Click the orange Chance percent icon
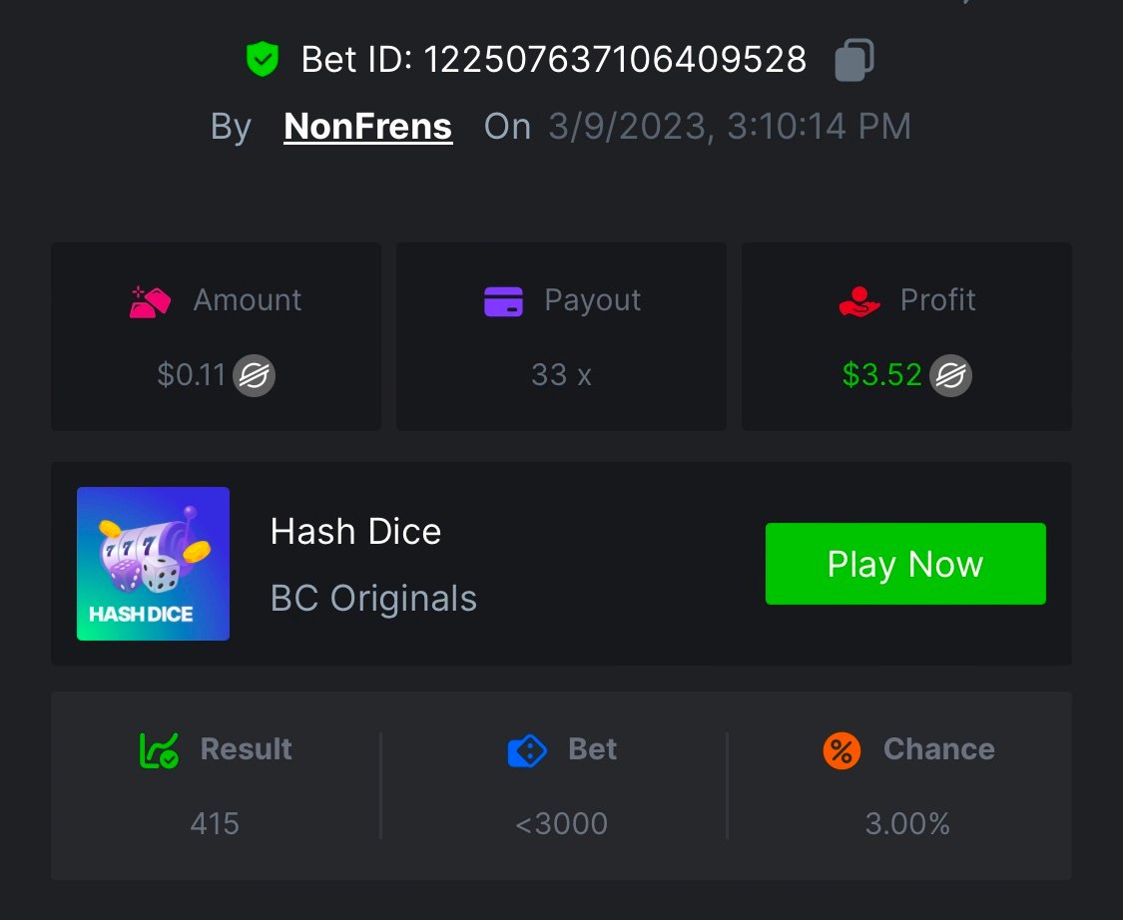This screenshot has height=920, width=1123. click(842, 750)
